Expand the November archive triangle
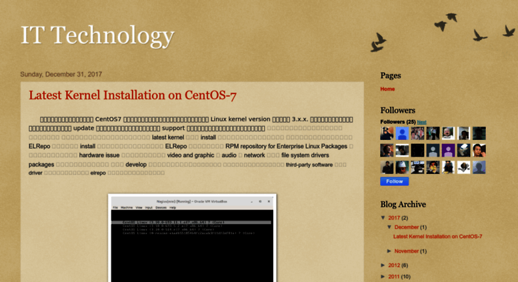Image resolution: width=518 pixels, height=282 pixels. click(x=389, y=251)
